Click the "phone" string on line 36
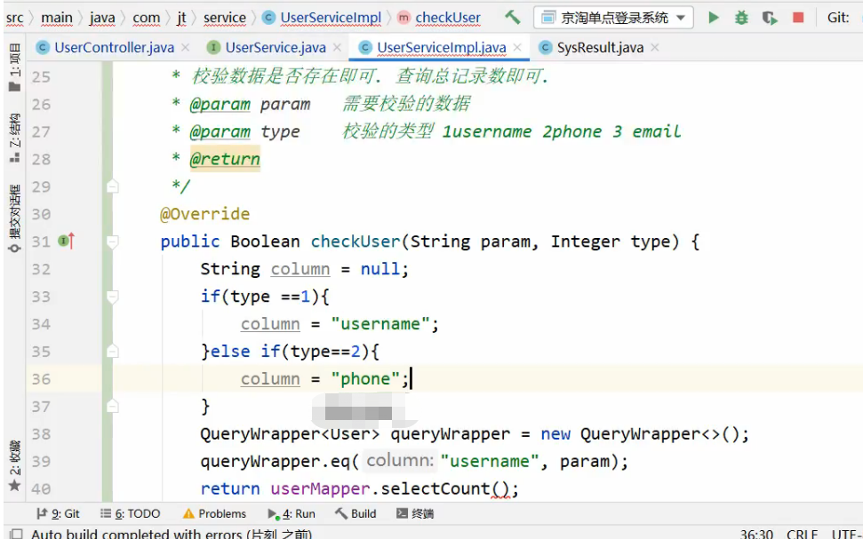The width and height of the screenshot is (863, 539). click(365, 379)
